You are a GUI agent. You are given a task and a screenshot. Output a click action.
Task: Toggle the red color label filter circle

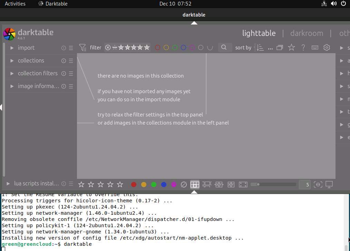pos(158,48)
